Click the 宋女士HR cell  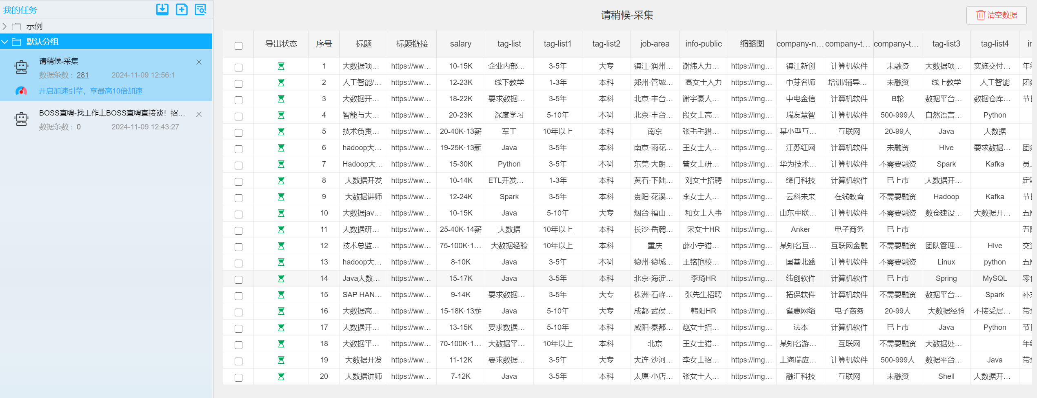tap(703, 229)
